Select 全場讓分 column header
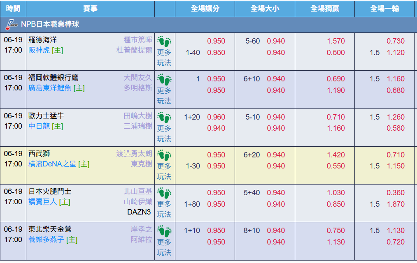This screenshot has width=417, height=263. point(205,9)
